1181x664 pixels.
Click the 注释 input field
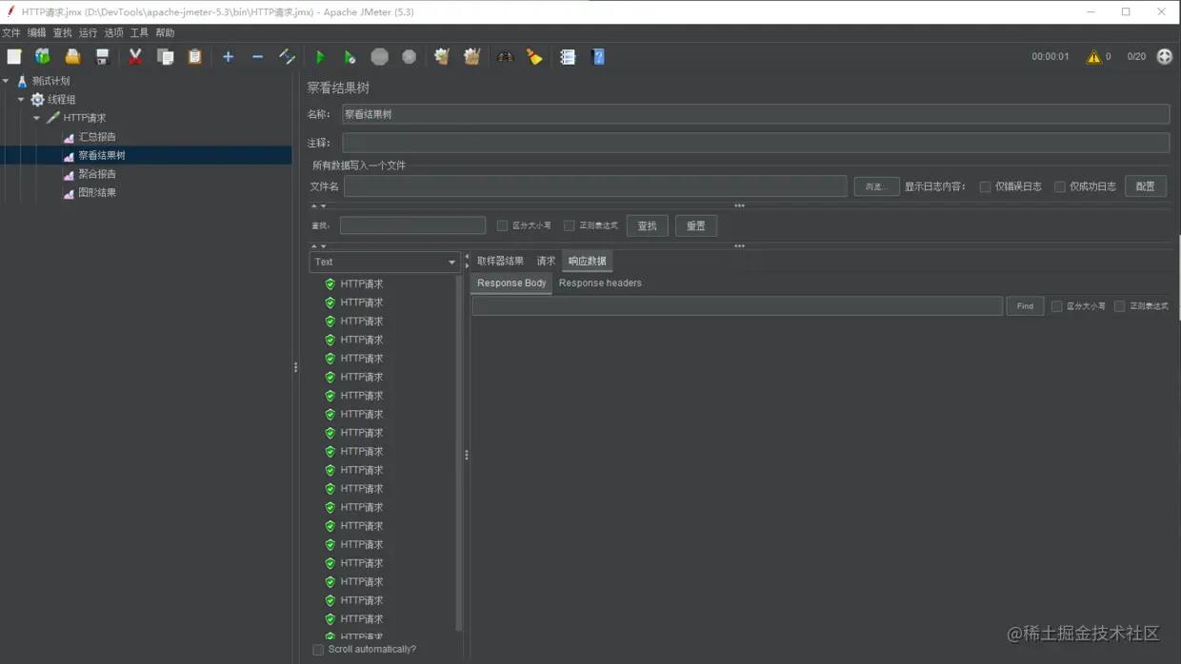(x=755, y=143)
